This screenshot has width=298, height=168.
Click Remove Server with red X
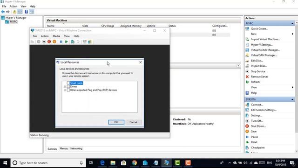tap(259, 77)
